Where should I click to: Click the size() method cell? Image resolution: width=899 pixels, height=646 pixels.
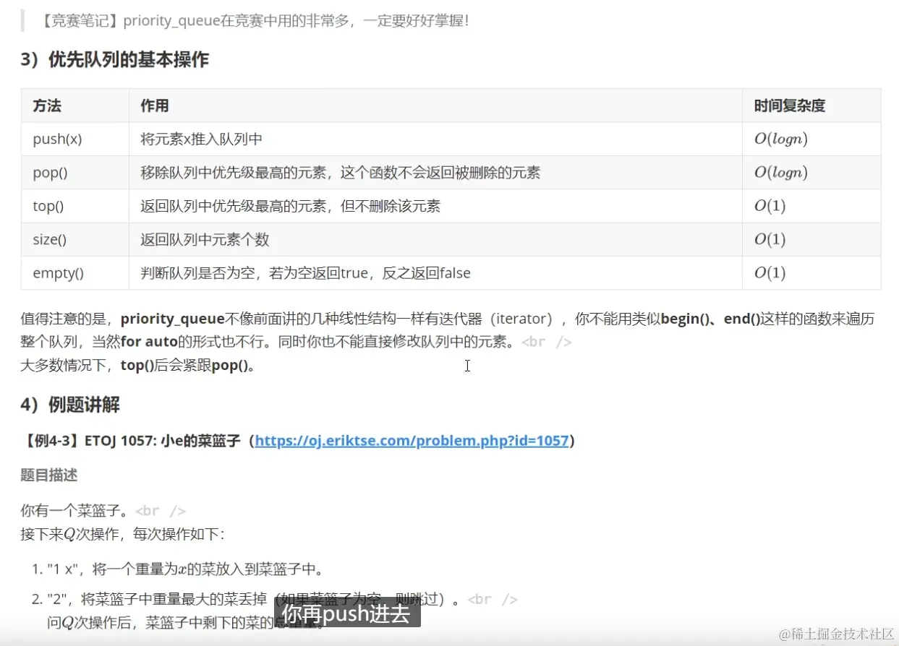75,239
